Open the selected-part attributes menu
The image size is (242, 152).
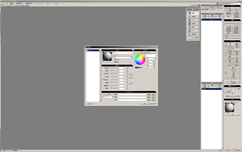click(20, 4)
